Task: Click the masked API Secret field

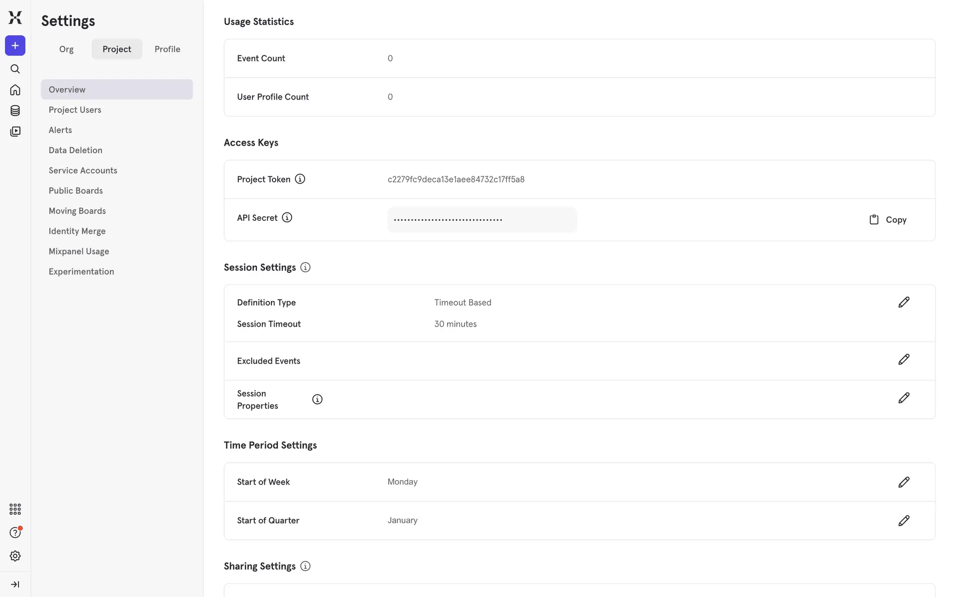Action: pyautogui.click(x=482, y=220)
